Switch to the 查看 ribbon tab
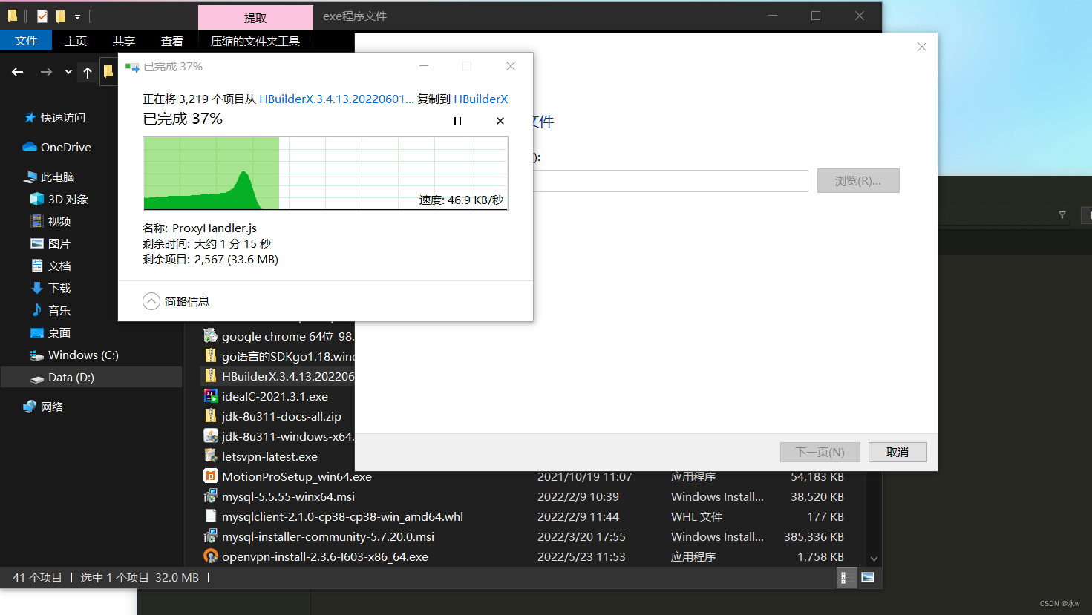1092x615 pixels. coord(171,42)
